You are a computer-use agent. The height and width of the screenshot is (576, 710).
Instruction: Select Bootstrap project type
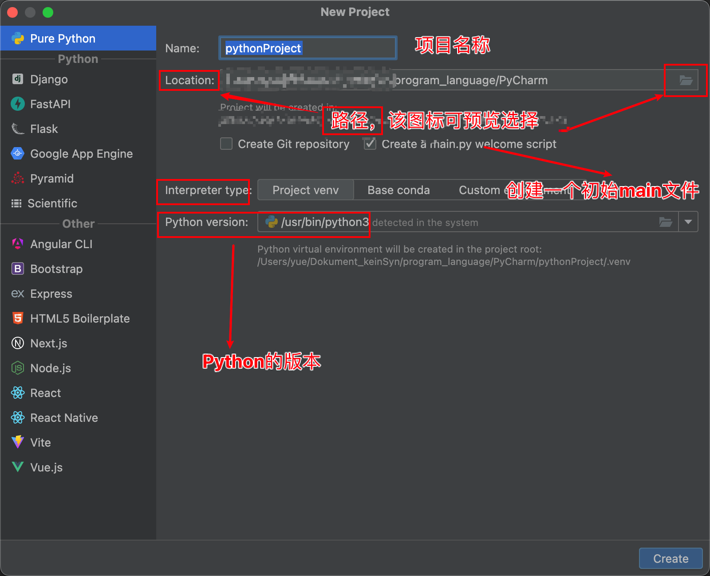pos(78,269)
